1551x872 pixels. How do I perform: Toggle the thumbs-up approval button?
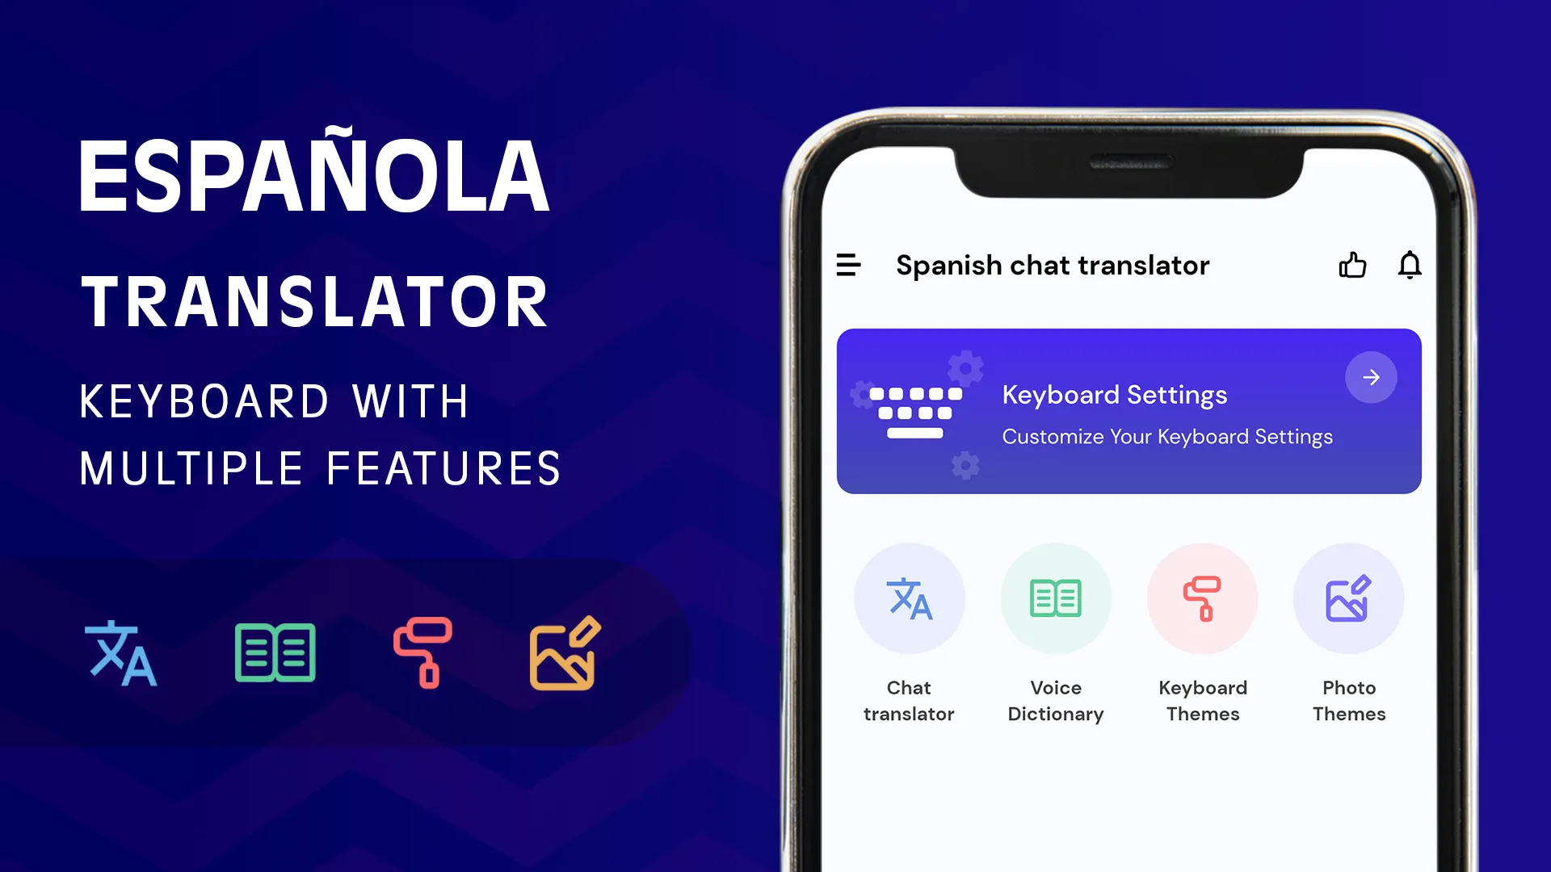tap(1353, 263)
